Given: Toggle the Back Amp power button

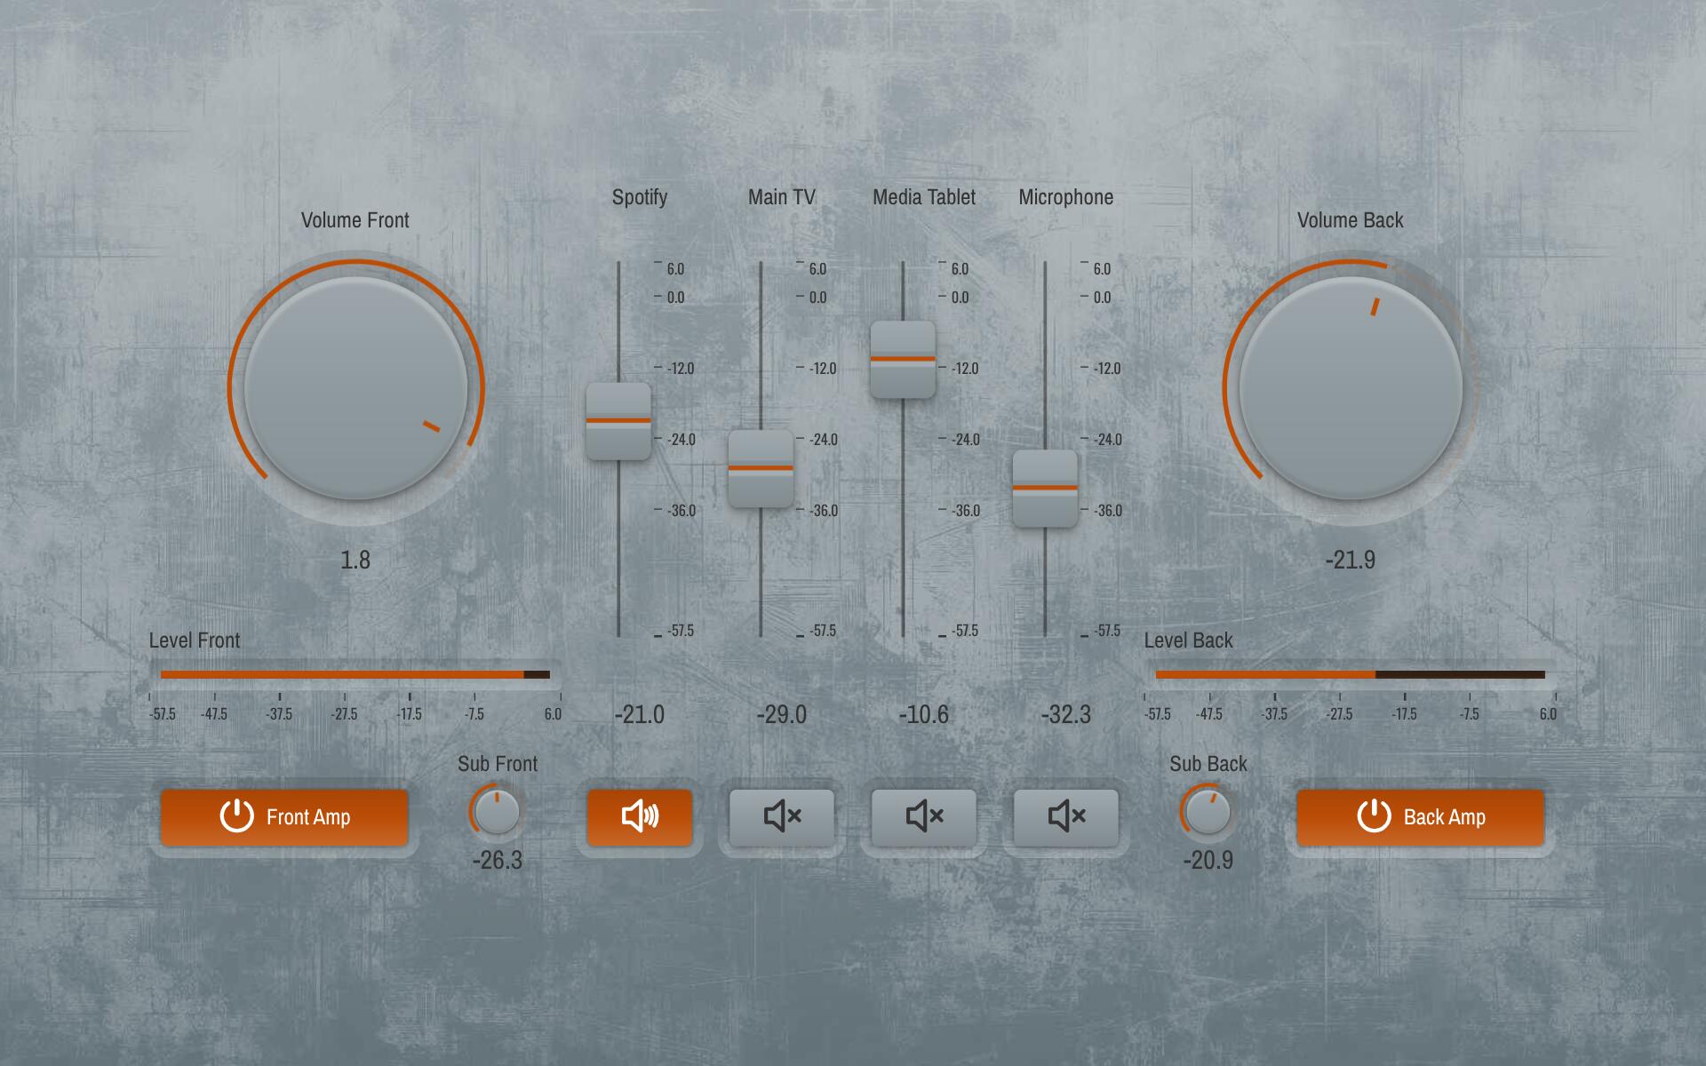Looking at the screenshot, I should (1420, 816).
